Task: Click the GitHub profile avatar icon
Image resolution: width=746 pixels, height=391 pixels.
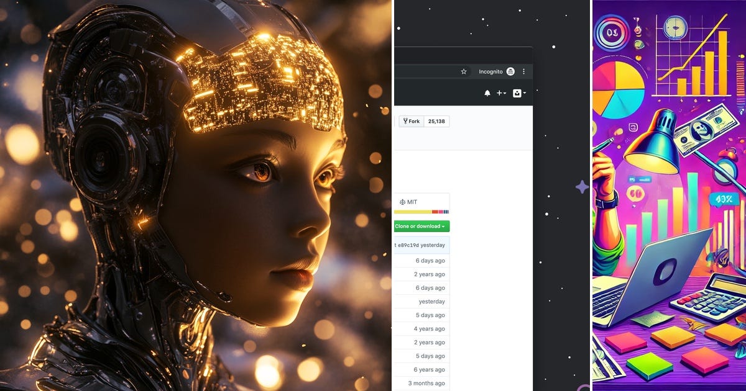Action: tap(517, 94)
